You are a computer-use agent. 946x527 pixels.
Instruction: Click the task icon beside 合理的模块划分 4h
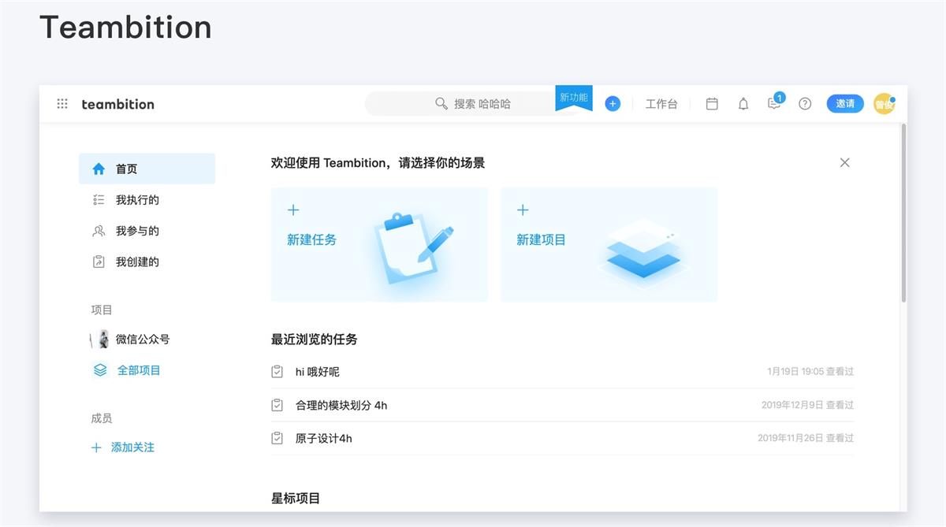277,405
